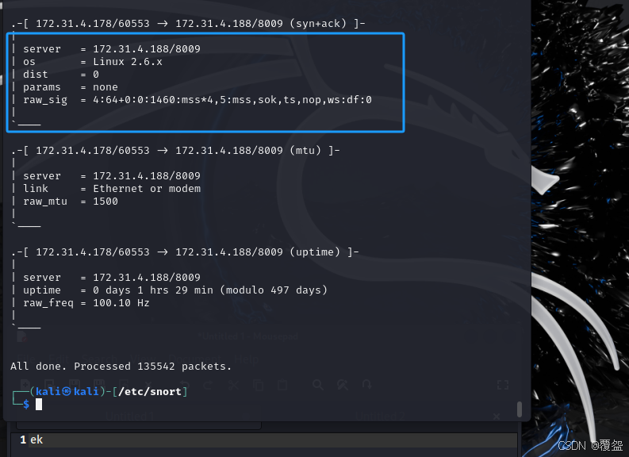Click the 'Ethernet or modem' link value
The image size is (629, 457).
click(x=147, y=189)
